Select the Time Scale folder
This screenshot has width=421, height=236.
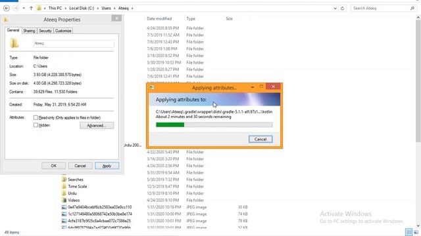click(x=78, y=186)
